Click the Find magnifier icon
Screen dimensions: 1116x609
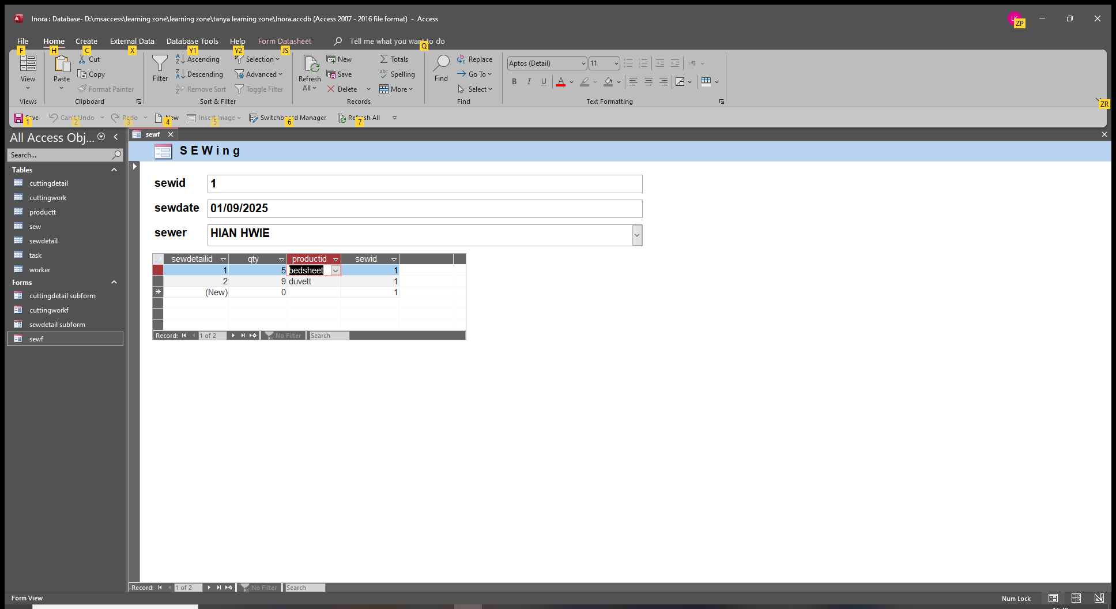(x=441, y=63)
